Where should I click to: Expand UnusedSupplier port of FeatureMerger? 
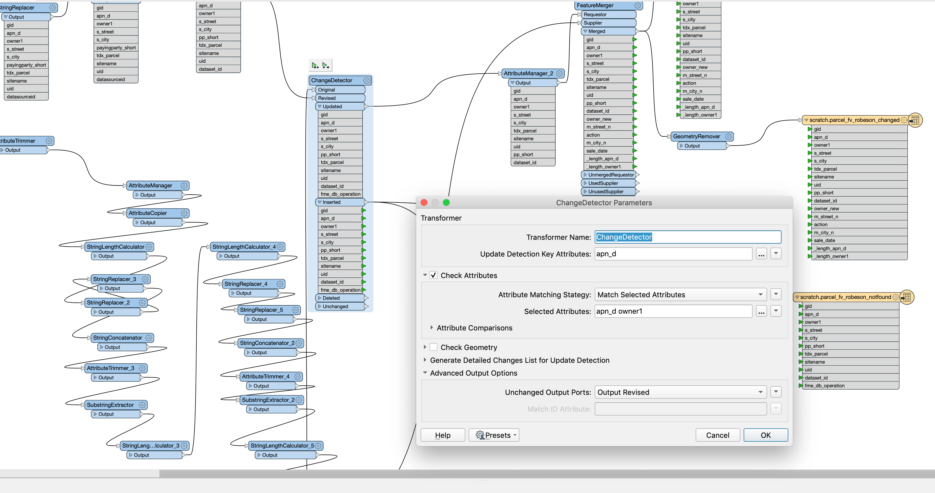click(585, 192)
